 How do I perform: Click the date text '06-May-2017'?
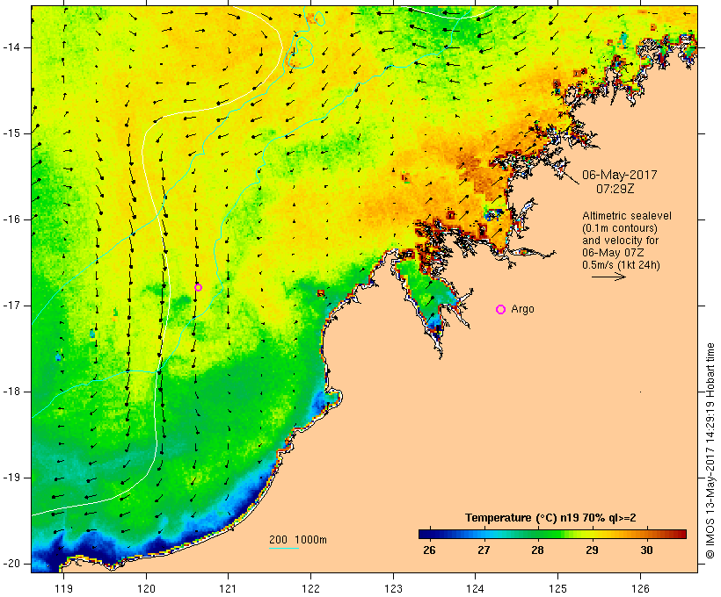619,175
